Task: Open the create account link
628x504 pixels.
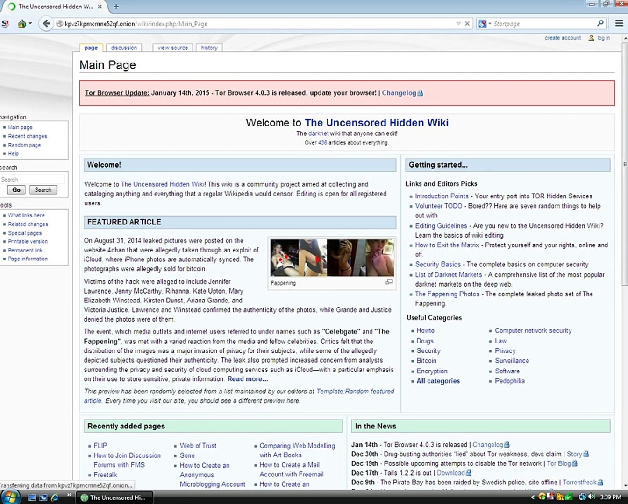Action: (563, 38)
